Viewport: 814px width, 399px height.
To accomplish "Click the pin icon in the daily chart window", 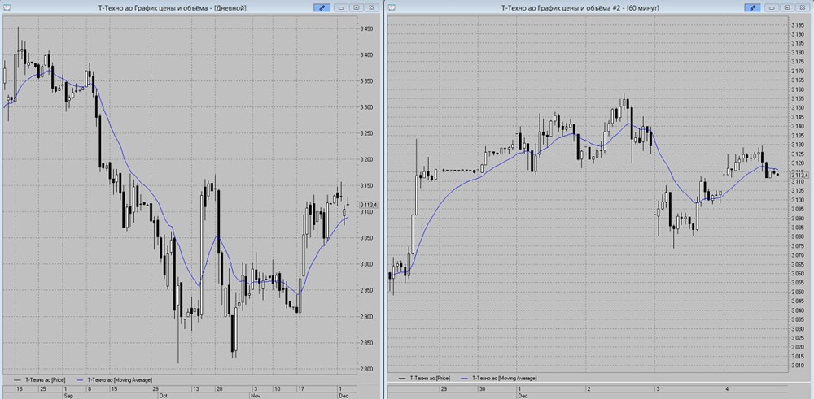I will [x=322, y=8].
